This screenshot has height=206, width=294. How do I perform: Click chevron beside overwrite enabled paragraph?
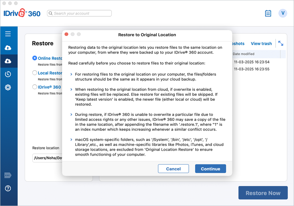(71, 90)
